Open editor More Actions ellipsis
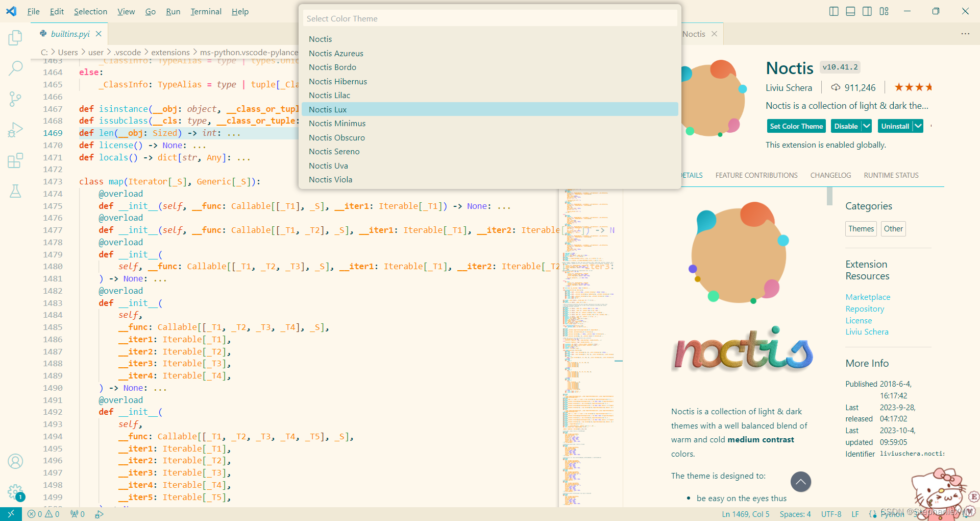The width and height of the screenshot is (980, 521). (x=965, y=34)
